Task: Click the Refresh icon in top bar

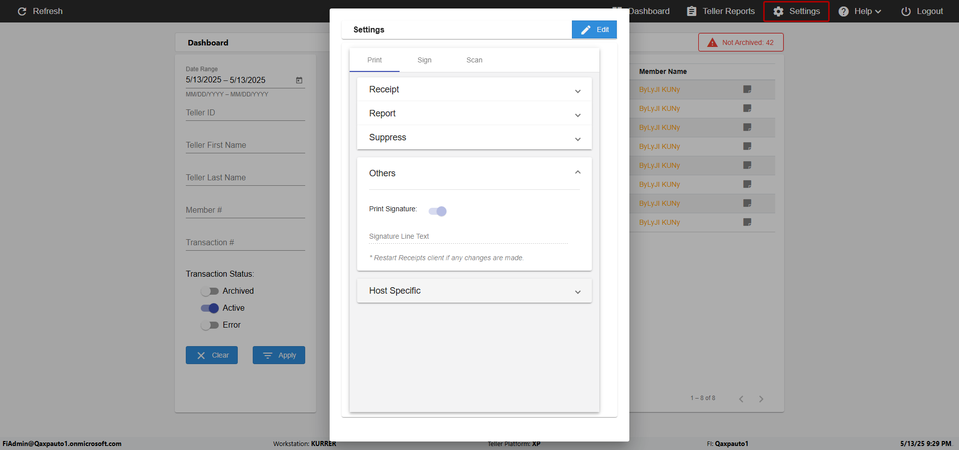Action: pyautogui.click(x=22, y=11)
